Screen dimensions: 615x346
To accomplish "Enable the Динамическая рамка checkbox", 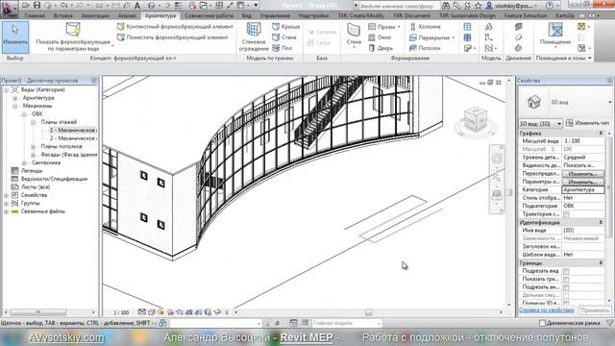I will (542, 323).
